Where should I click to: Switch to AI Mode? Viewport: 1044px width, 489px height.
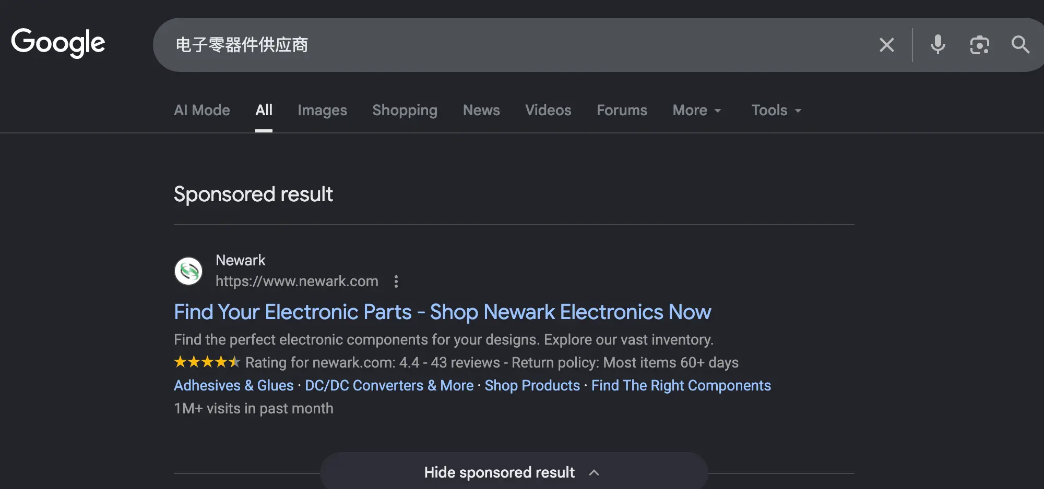201,110
